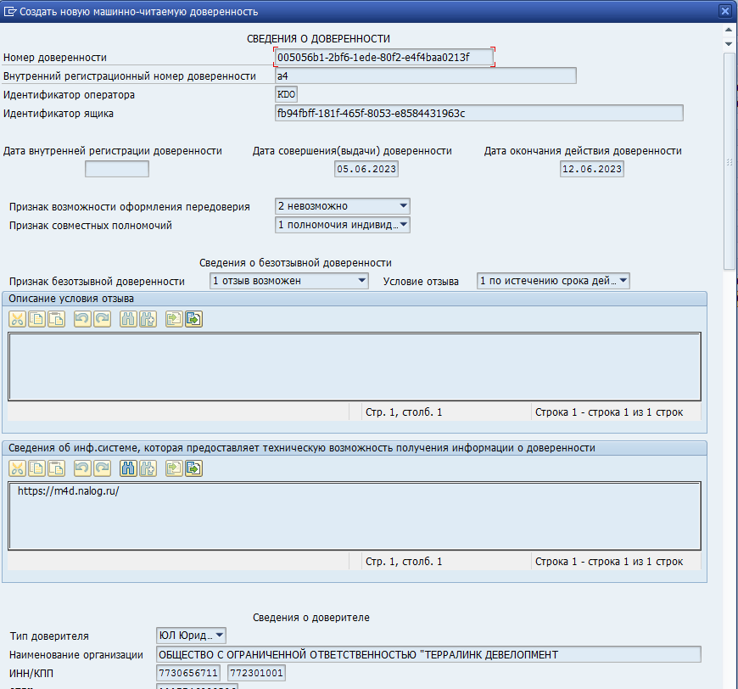Click the vertical scrollbar down arrow at top
The width and height of the screenshot is (738, 689).
[x=729, y=42]
